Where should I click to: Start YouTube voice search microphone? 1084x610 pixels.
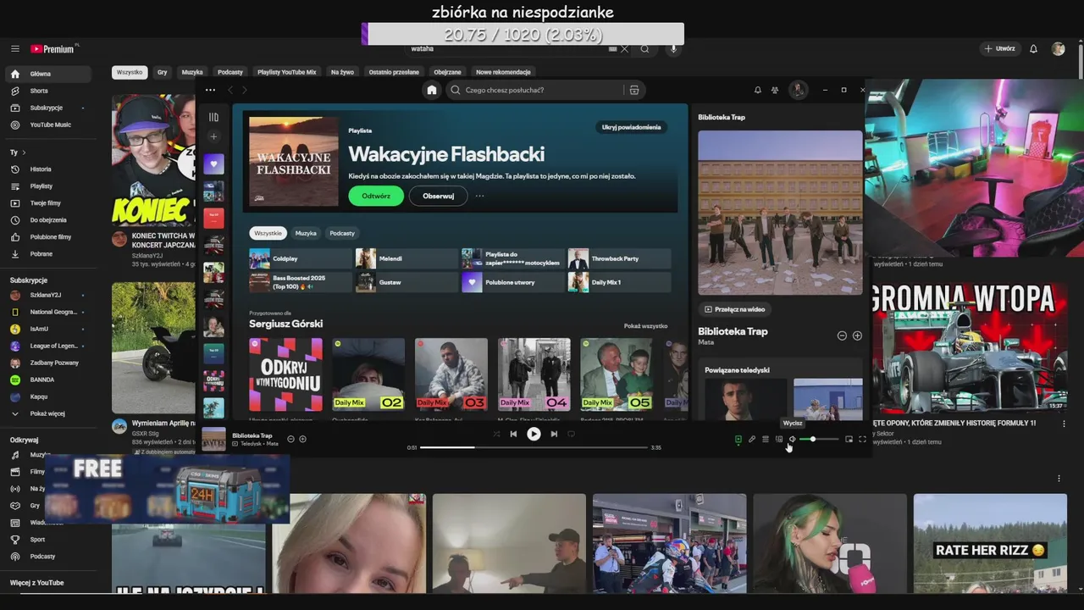pos(674,49)
